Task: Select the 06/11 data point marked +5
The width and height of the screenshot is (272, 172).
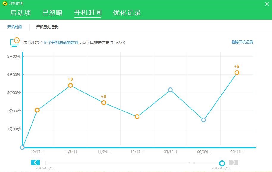Action: (x=237, y=72)
